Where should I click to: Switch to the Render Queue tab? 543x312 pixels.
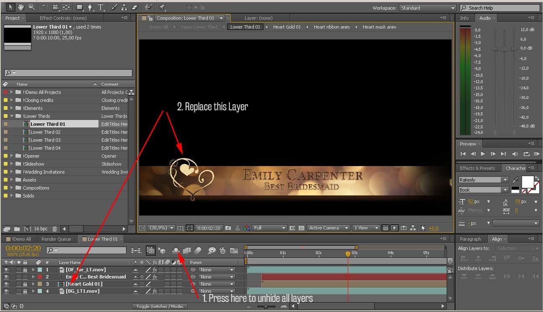[x=56, y=239]
